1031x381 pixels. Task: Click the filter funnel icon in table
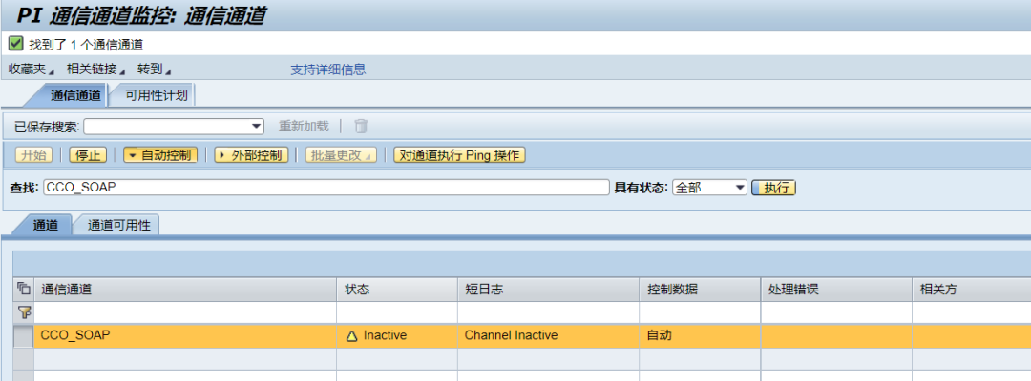coord(24,312)
